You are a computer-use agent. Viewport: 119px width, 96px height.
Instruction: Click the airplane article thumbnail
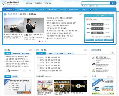pos(14,25)
